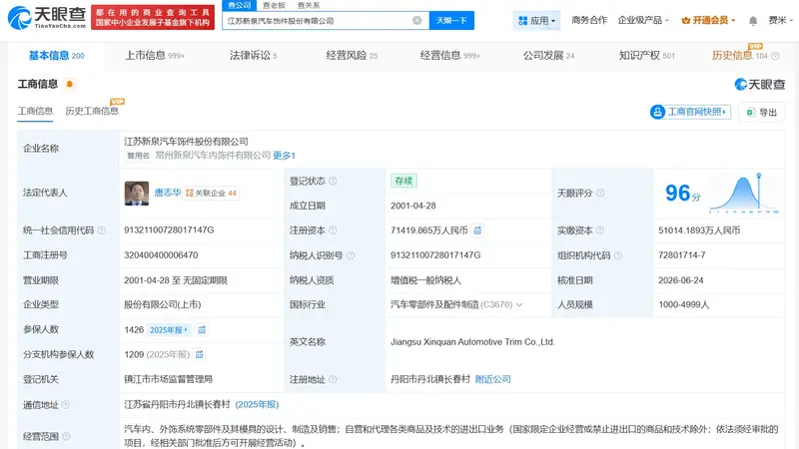Click help icon beside 登记状态

pyautogui.click(x=333, y=181)
